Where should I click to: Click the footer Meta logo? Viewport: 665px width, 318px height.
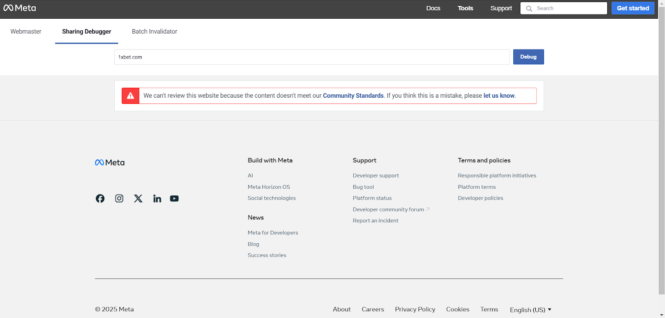pos(110,163)
